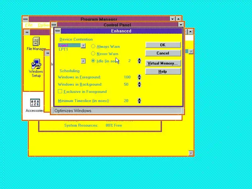
Task: Open Control Panel control menu box
Action: pyautogui.click(x=54, y=25)
